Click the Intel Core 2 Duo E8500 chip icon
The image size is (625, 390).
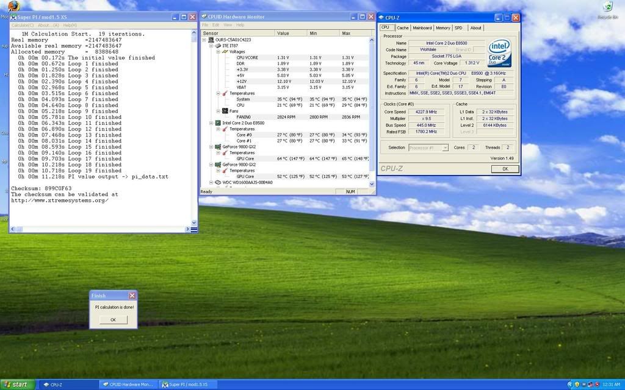218,123
